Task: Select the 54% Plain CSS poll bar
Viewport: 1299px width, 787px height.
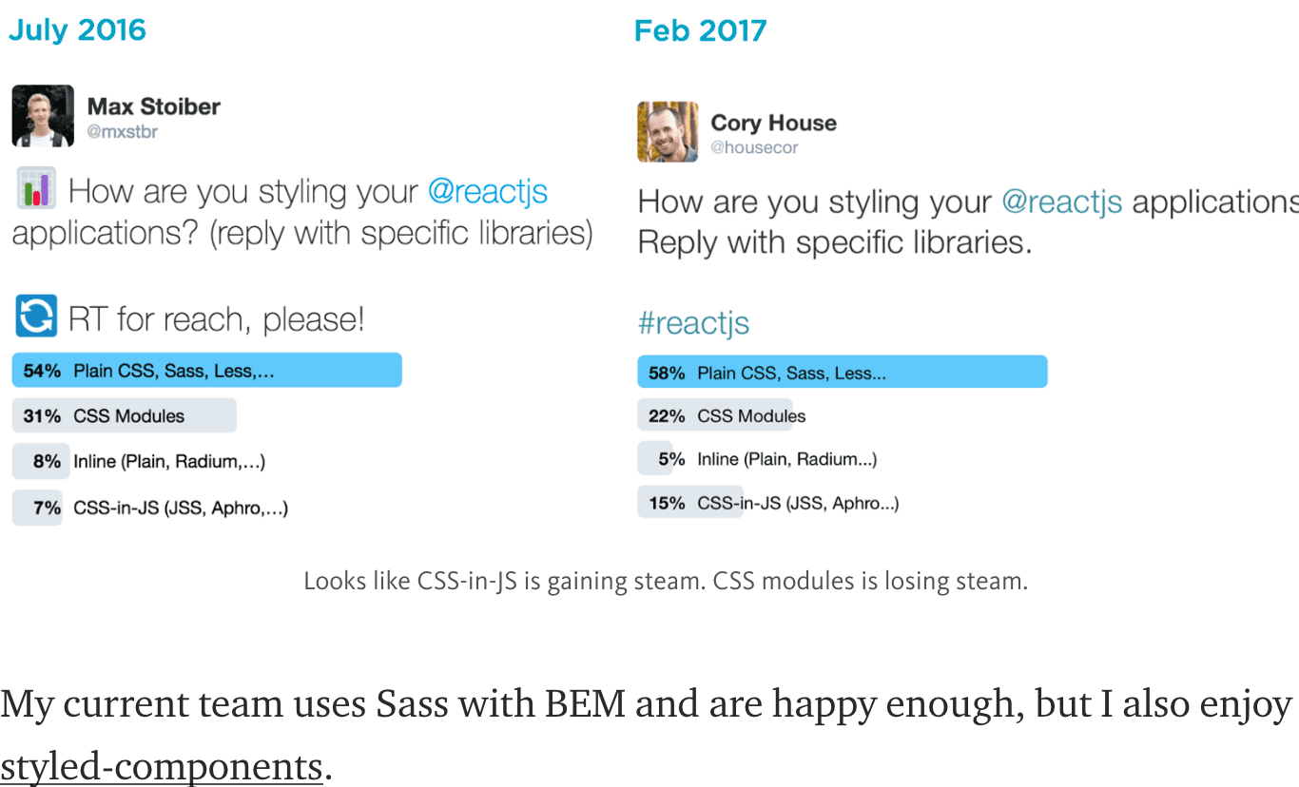Action: coord(206,370)
